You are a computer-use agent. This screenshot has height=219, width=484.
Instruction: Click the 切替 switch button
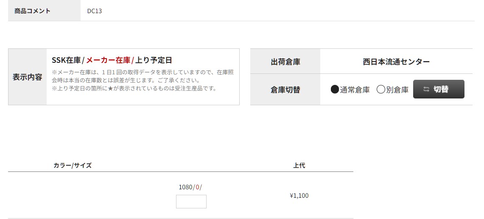click(439, 89)
